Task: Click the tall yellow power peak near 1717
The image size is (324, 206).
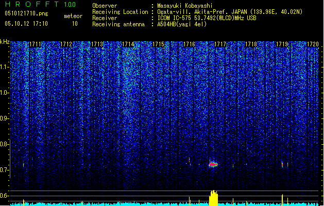Action: coord(213,198)
